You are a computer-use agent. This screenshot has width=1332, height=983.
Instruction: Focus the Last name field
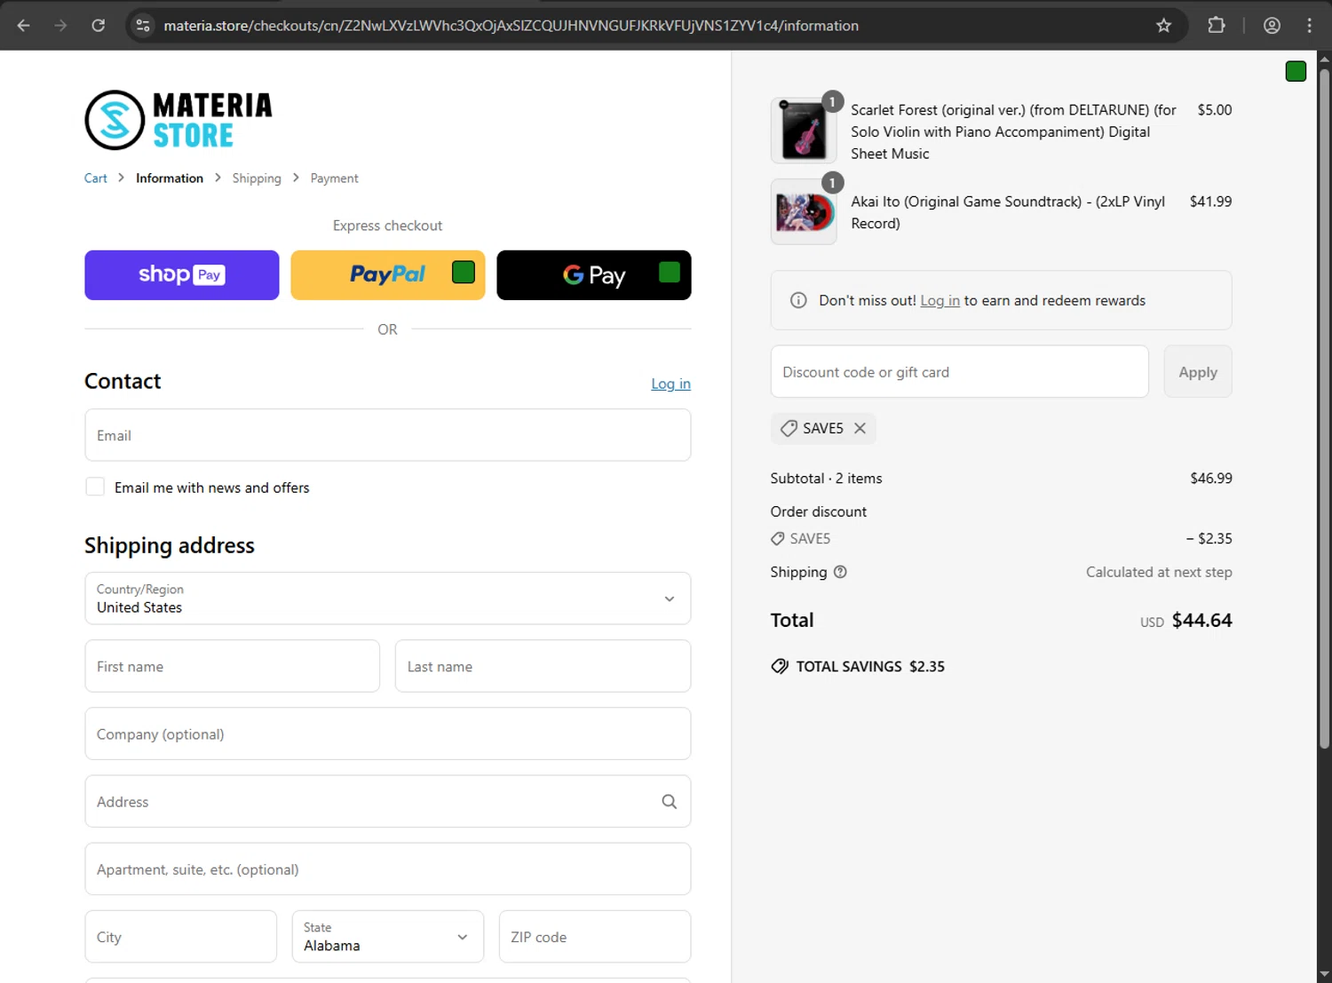543,666
